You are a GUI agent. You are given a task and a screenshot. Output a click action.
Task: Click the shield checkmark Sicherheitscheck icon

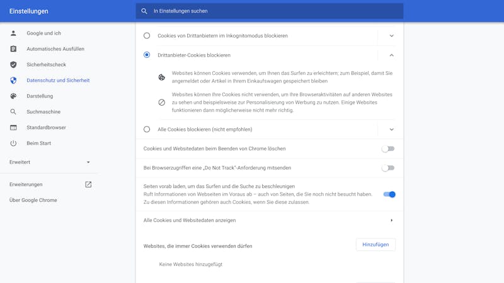13,65
